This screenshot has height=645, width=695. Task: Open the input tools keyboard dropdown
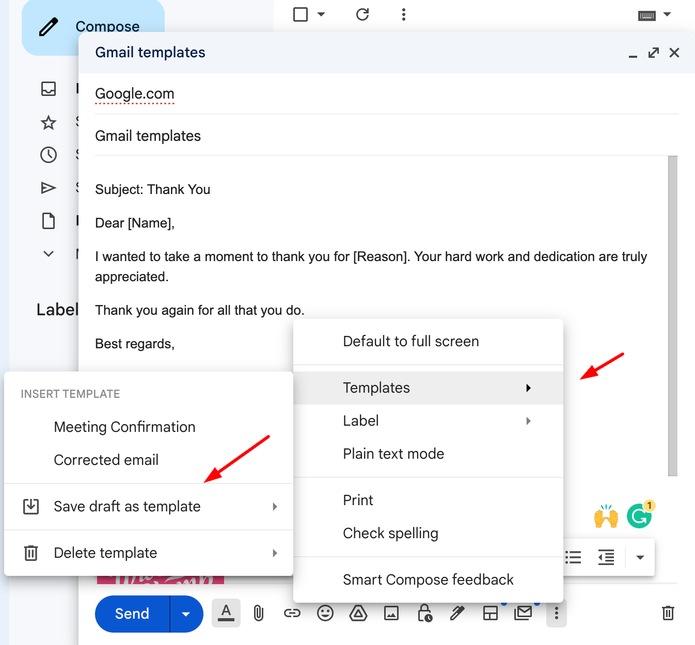[655, 14]
